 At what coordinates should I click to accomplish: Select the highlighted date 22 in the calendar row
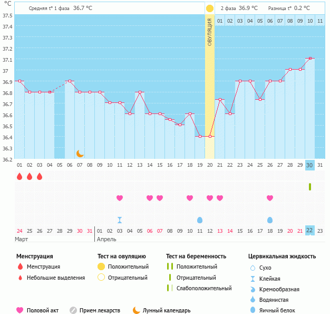310,231
